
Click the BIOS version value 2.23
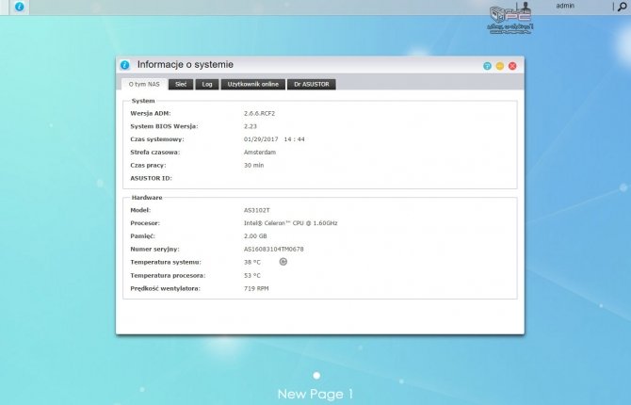point(250,126)
